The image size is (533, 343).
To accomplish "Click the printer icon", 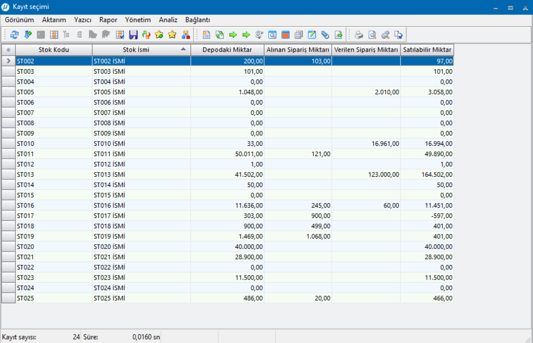I will tap(359, 35).
